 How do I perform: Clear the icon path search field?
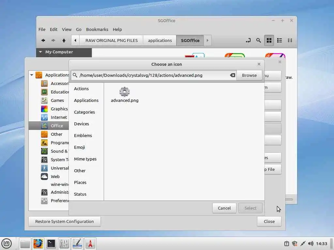pos(233,75)
